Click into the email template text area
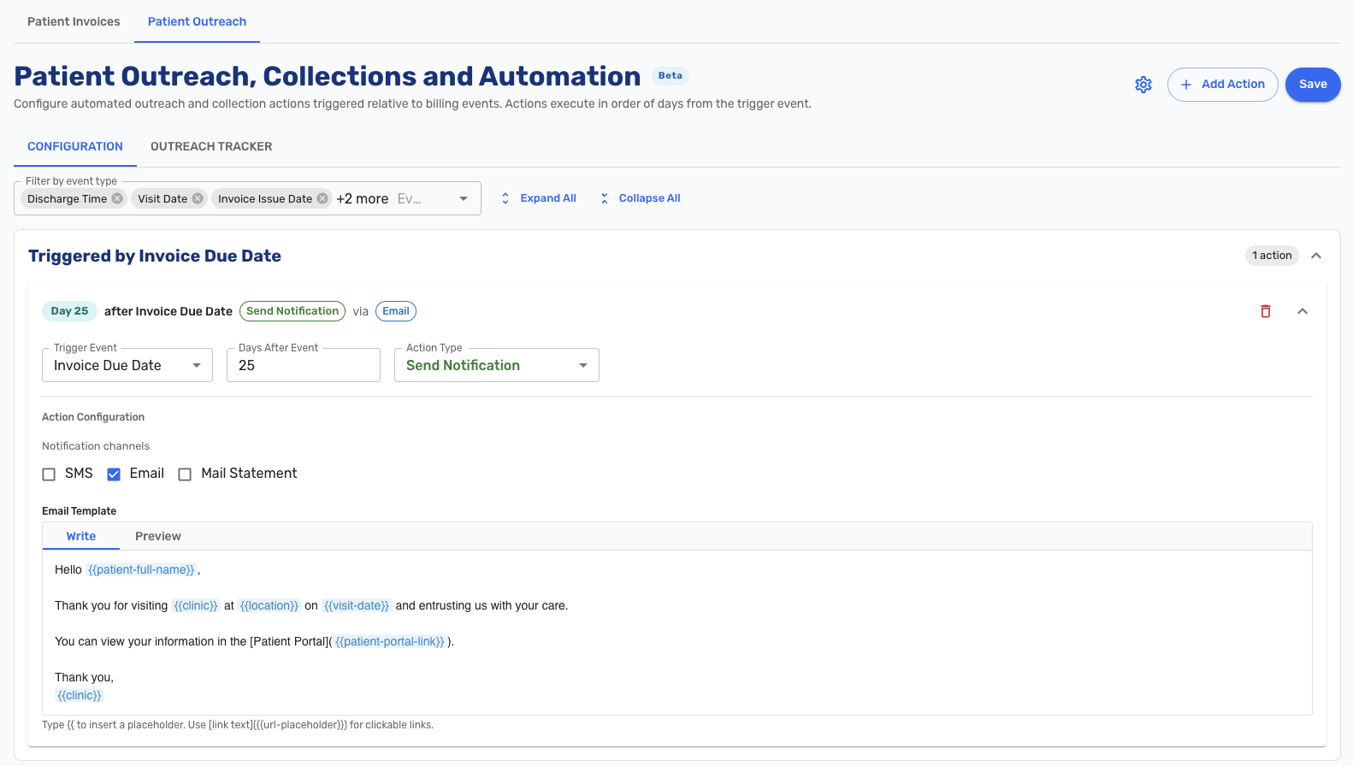The width and height of the screenshot is (1353, 766). pos(677,633)
